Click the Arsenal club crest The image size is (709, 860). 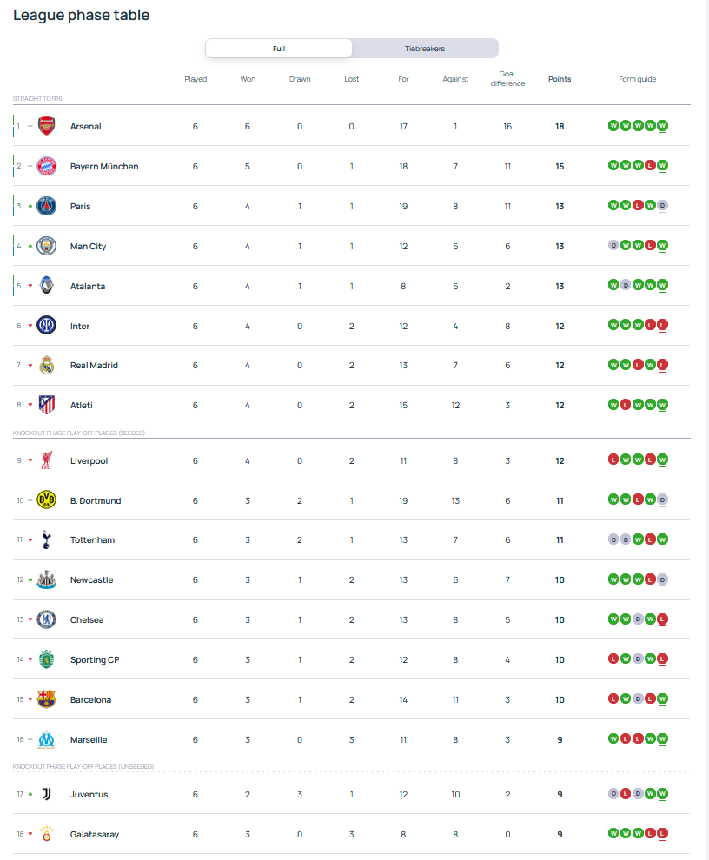point(46,126)
